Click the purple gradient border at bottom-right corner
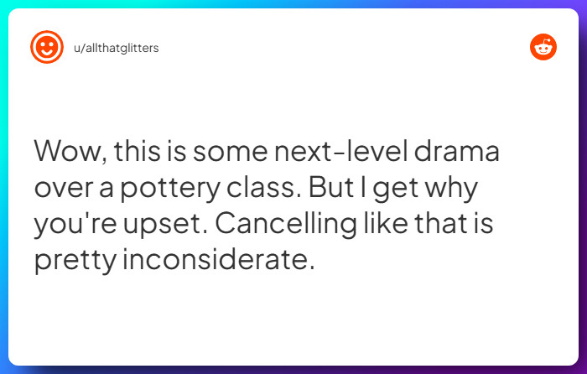This screenshot has height=374, width=587. pyautogui.click(x=582, y=369)
